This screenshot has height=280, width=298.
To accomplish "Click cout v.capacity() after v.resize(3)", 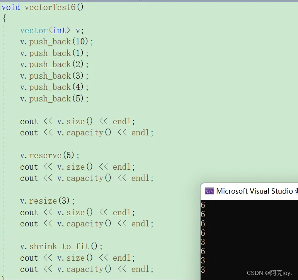I will pos(87,224).
